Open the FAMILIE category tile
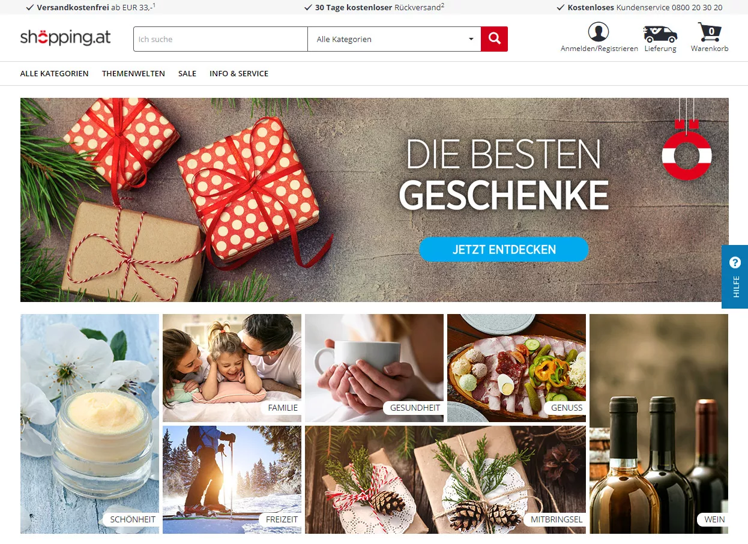The image size is (748, 544). point(232,368)
